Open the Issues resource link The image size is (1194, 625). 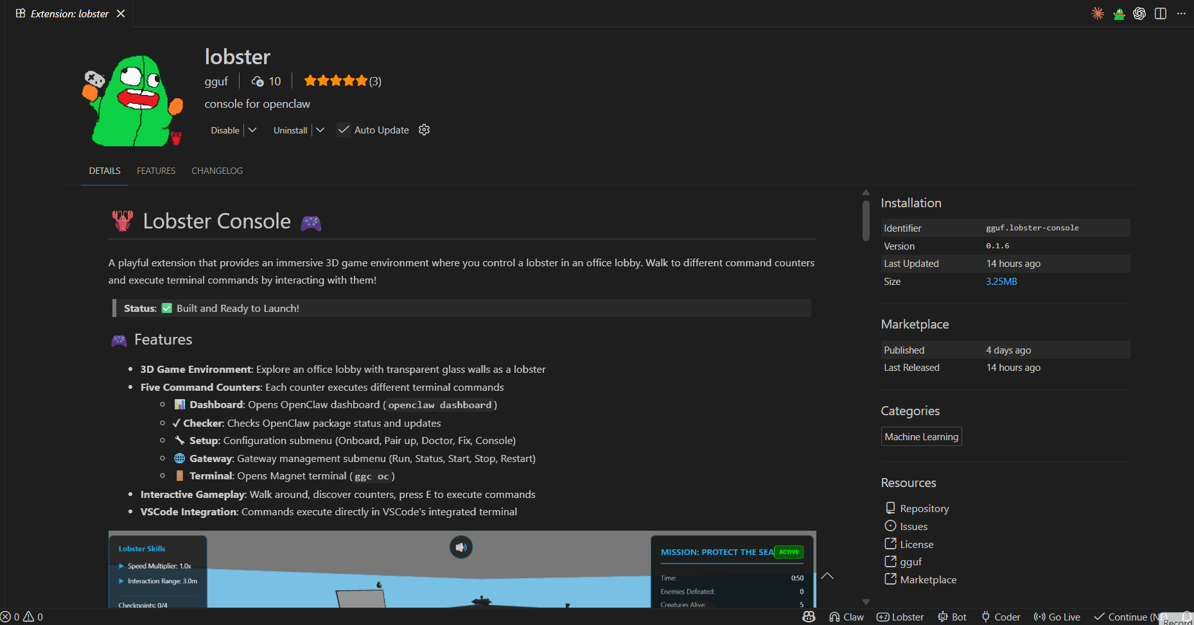click(x=913, y=526)
